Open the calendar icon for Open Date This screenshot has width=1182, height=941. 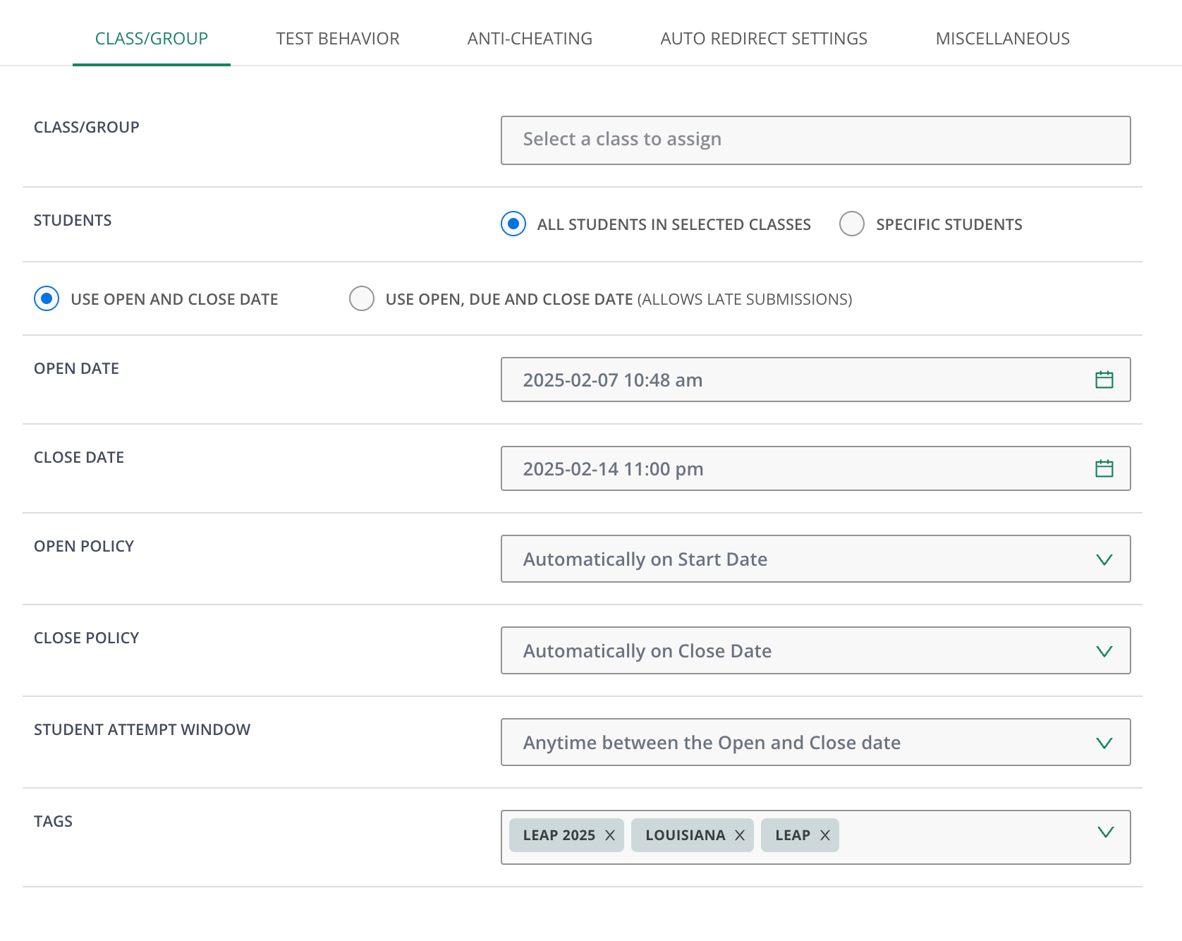(1104, 380)
